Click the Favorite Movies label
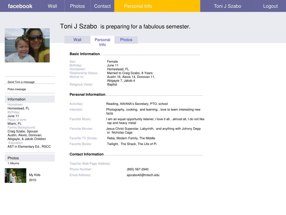Image resolution: width=286 pixels, height=215 pixels. (x=81, y=128)
